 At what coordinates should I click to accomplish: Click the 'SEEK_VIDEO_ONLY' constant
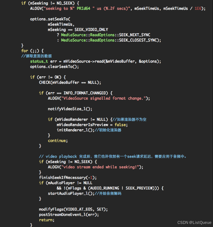tap(91, 30)
